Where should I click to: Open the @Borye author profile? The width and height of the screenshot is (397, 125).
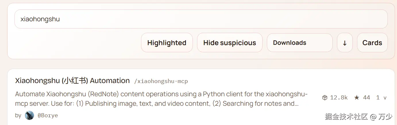(48, 116)
